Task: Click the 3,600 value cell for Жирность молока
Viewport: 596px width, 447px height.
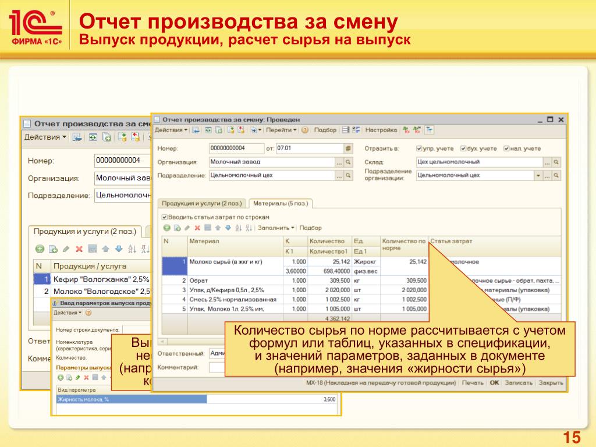Action: click(272, 399)
